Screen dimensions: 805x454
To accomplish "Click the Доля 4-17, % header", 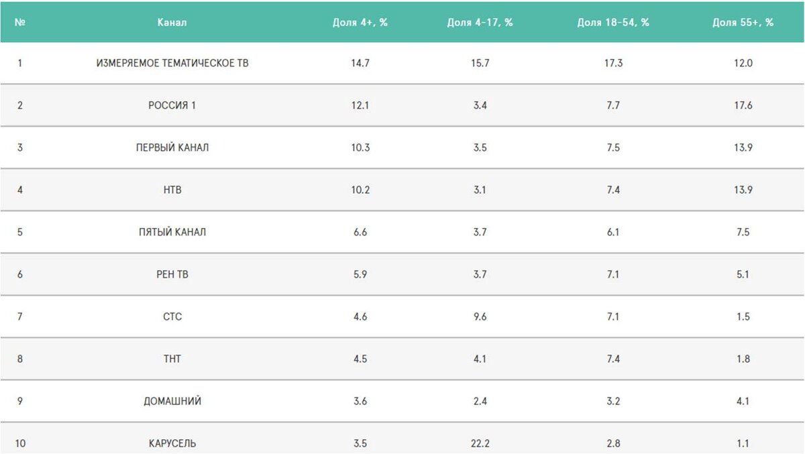I will pyautogui.click(x=480, y=22).
